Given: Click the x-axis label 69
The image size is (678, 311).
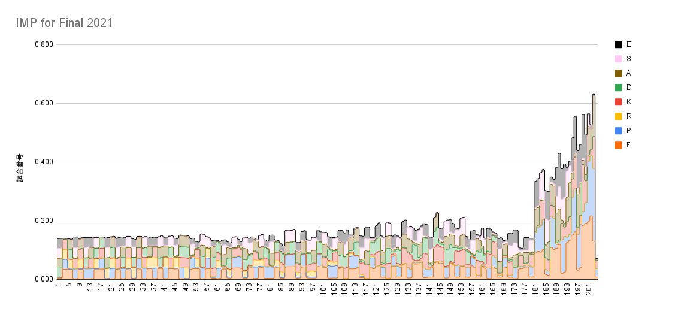Looking at the screenshot, I should (x=238, y=287).
